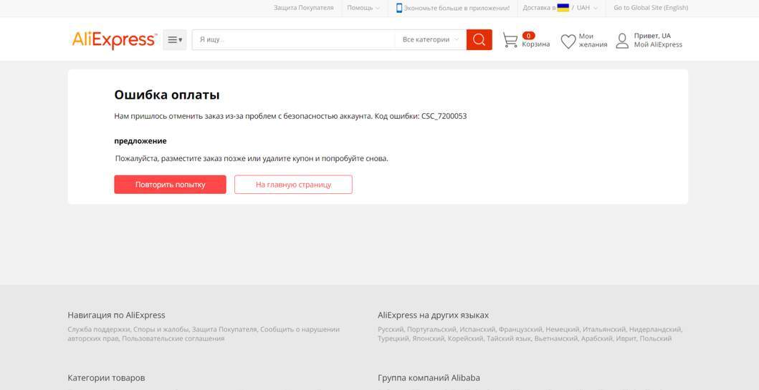
Task: Click the wishlist heart icon
Action: coord(568,42)
